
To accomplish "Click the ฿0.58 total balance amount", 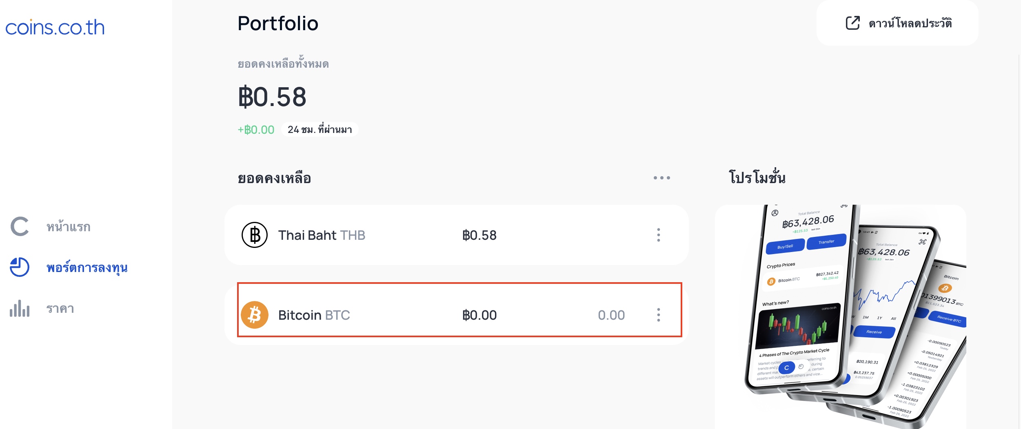I will click(272, 97).
